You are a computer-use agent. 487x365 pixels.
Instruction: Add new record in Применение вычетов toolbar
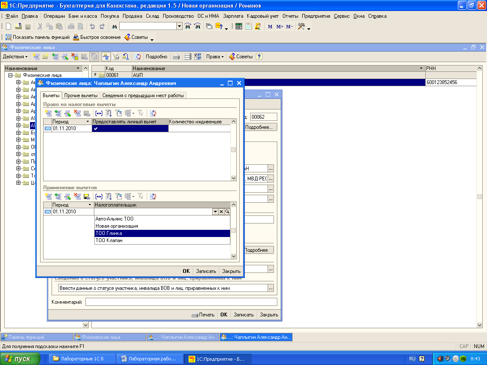pos(48,196)
